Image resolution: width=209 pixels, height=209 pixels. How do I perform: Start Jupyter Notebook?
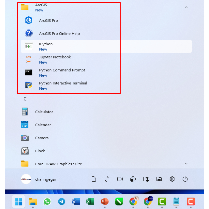point(54,59)
